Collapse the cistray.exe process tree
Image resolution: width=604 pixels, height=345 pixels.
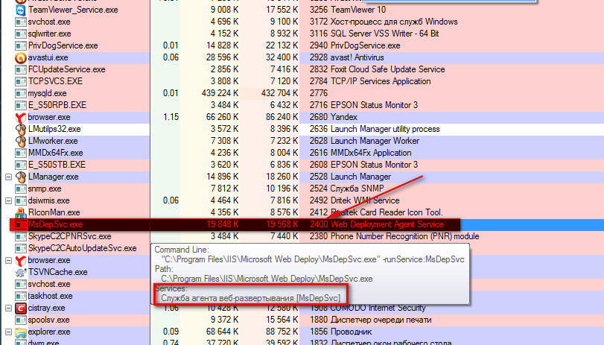pos(8,308)
